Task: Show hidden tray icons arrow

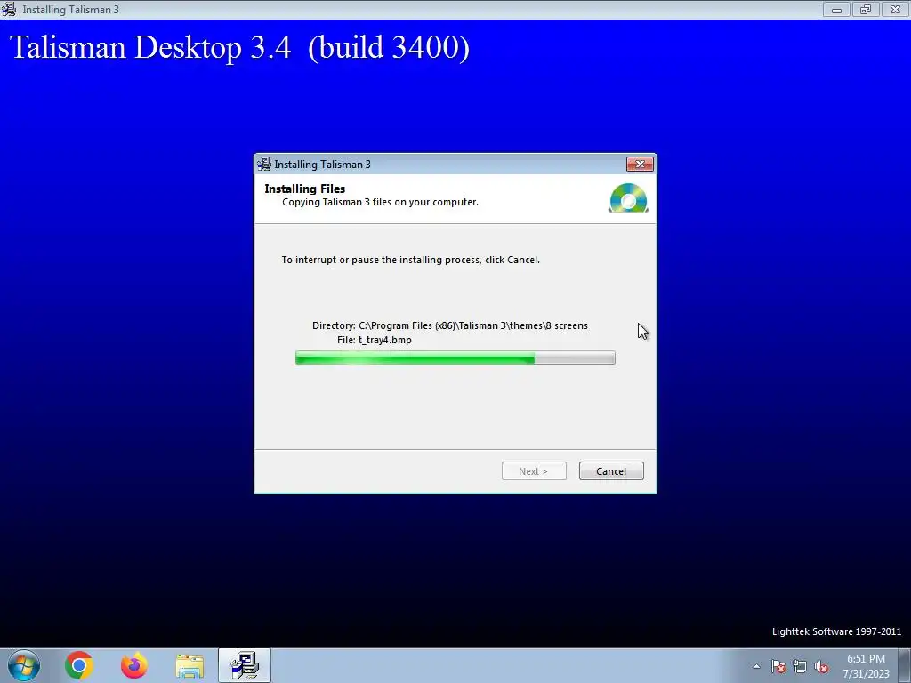Action: pyautogui.click(x=756, y=666)
